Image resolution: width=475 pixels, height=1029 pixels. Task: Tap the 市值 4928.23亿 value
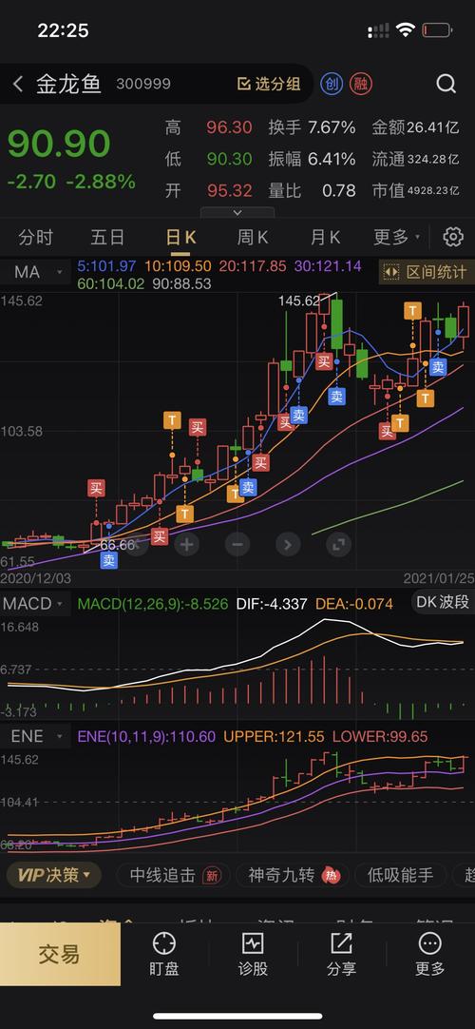tap(433, 191)
